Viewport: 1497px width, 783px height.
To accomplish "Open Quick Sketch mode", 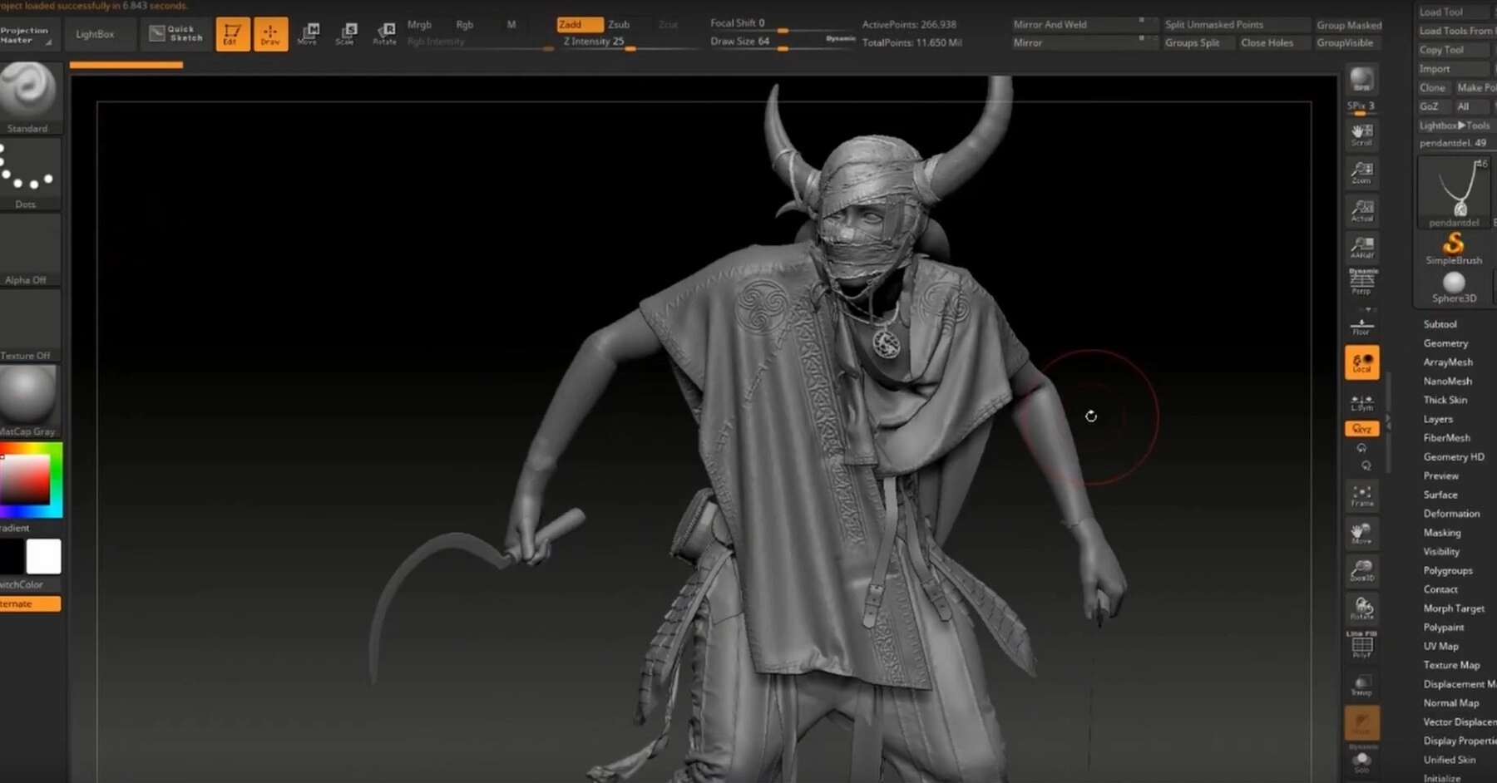I will 175,33.
